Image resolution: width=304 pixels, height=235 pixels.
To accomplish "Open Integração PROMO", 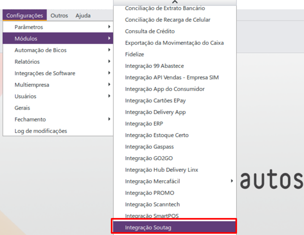I will coord(175,193).
